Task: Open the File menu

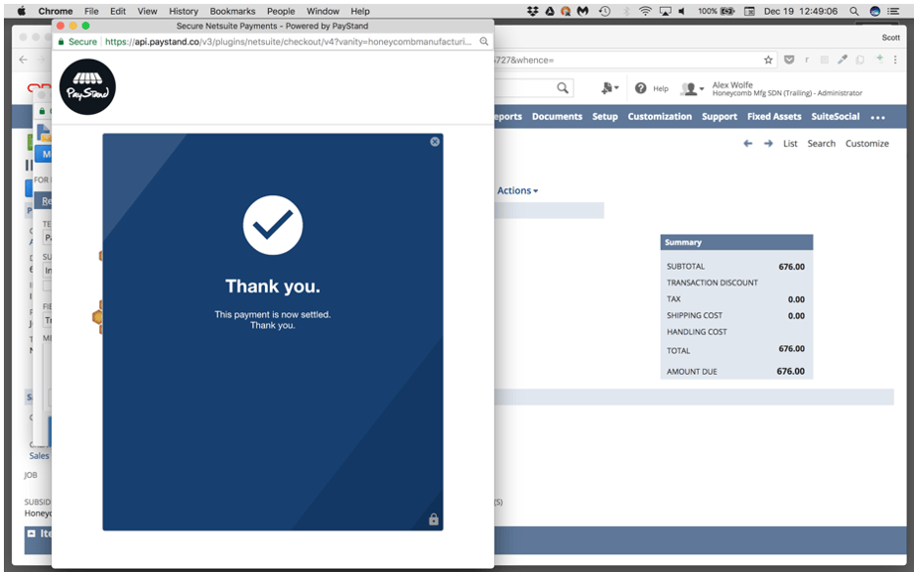Action: point(91,11)
